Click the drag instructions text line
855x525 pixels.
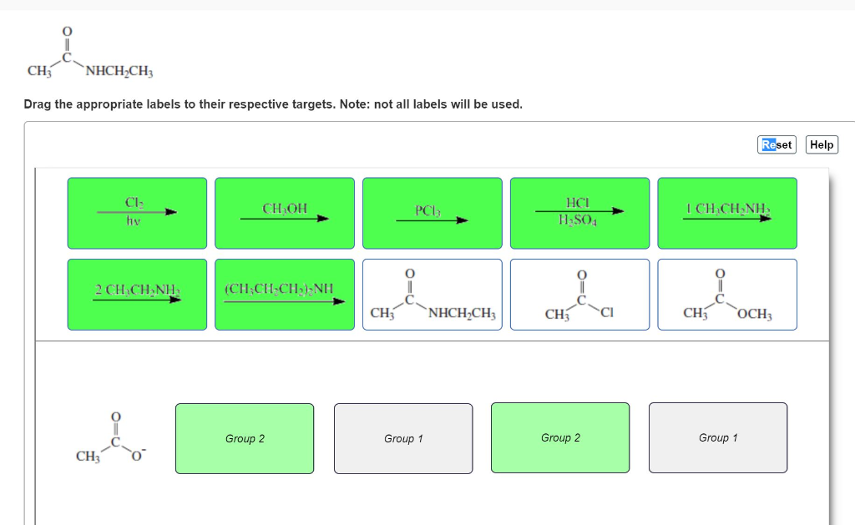tap(271, 104)
